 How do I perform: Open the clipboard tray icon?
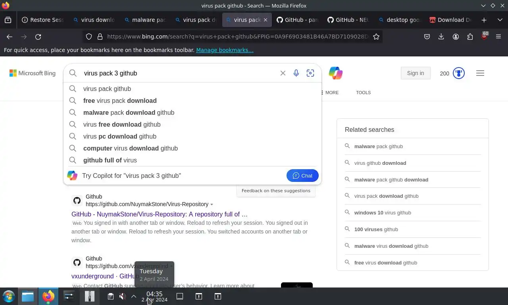click(x=111, y=296)
